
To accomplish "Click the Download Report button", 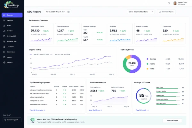I will (x=166, y=12).
